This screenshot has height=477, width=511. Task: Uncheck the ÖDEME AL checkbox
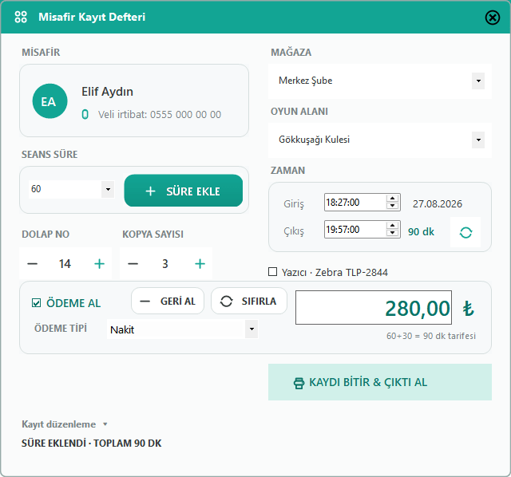[x=36, y=303]
